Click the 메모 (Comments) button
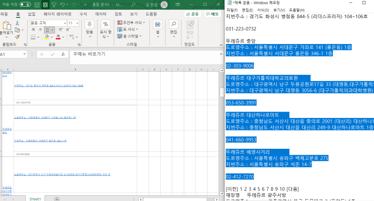Screen dimensions: 374x201 point(212,14)
